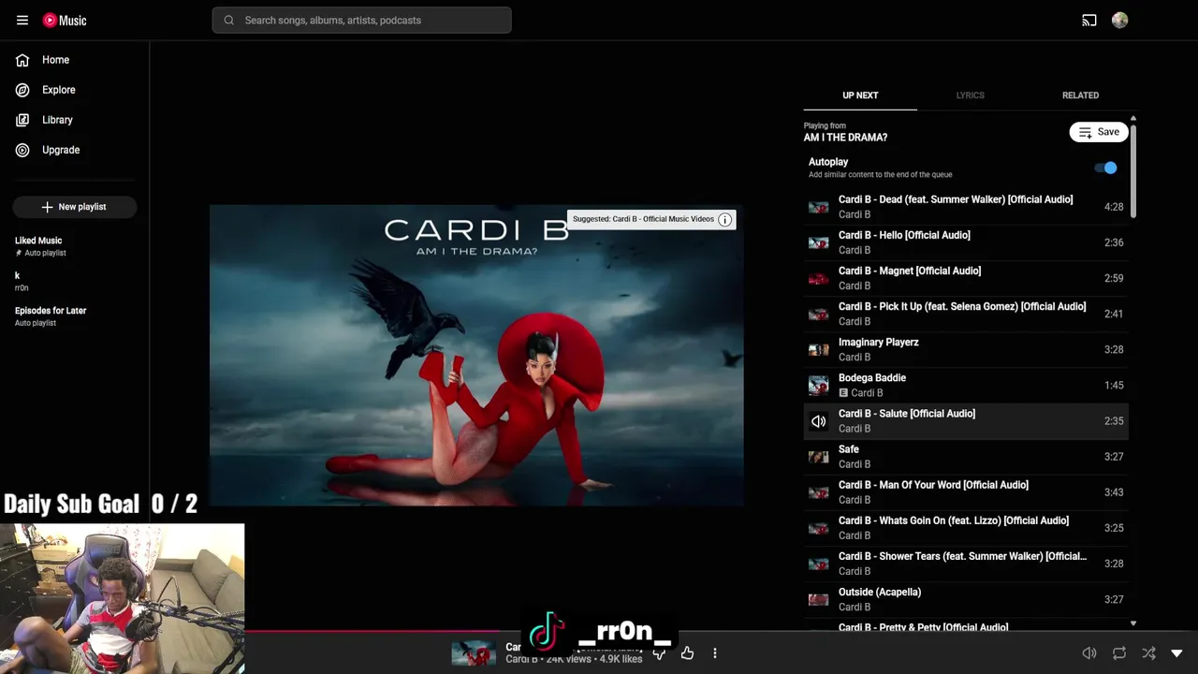Play Outside (Acapella) from queue
The height and width of the screenshot is (674, 1198).
(966, 599)
